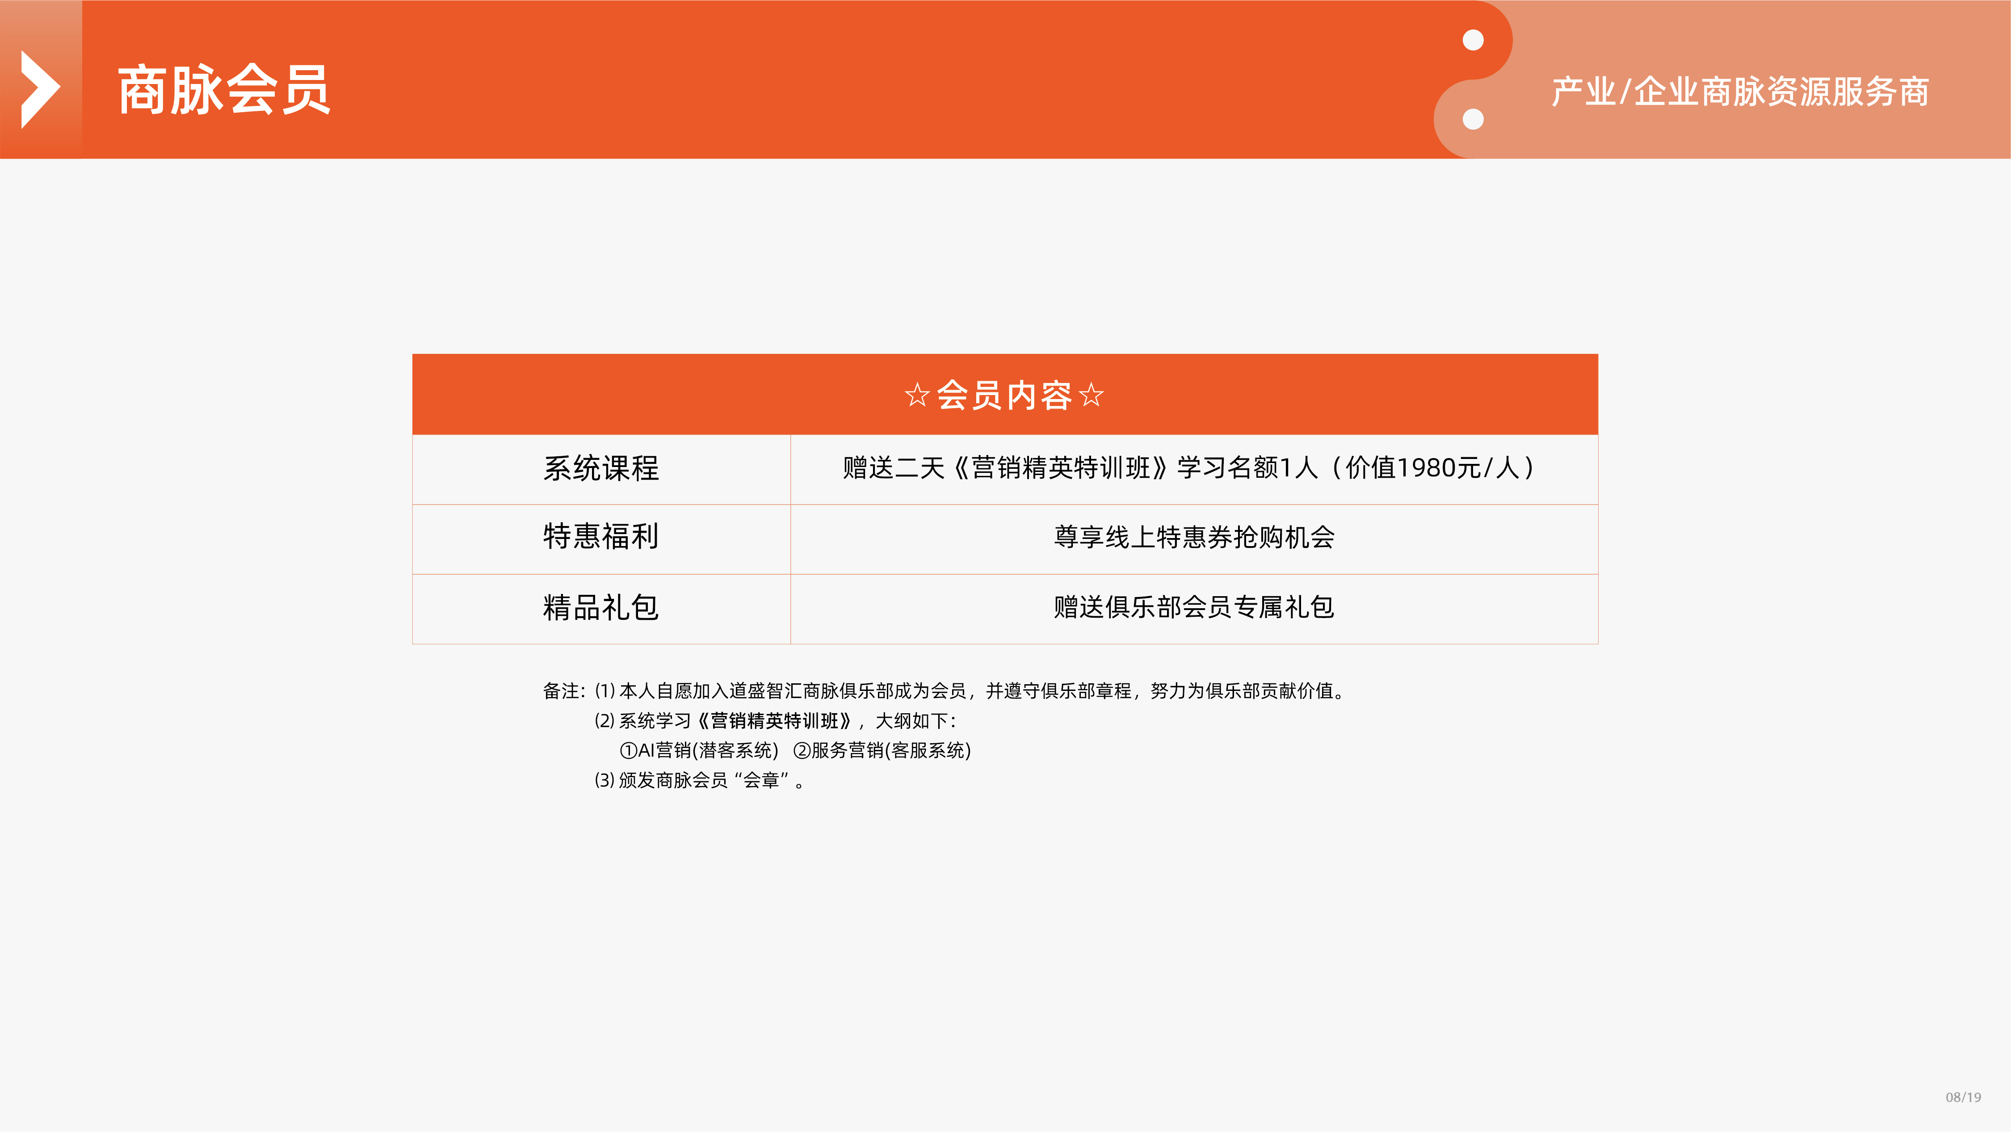Click the page number 08/19
2011x1132 pixels.
coord(1963,1097)
